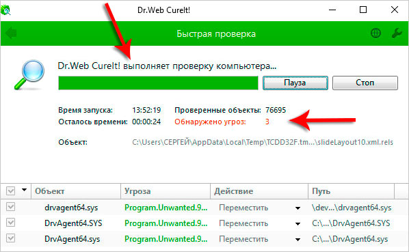Close the Dr.Web CureIt! window
The image size is (409, 252).
(395, 10)
